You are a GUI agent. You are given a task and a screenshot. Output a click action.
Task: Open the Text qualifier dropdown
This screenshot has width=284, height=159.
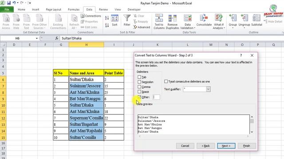208,89
